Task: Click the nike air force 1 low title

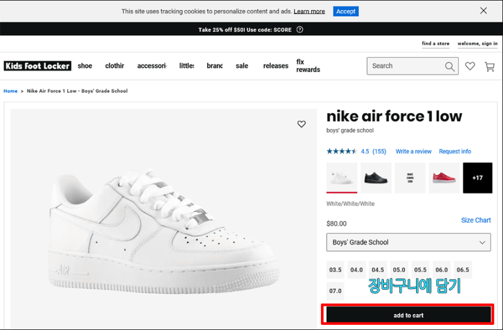Action: [x=394, y=116]
